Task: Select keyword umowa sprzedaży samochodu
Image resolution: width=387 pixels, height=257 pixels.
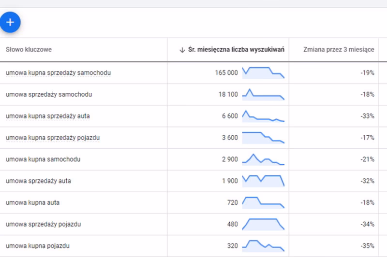Action: (x=49, y=95)
